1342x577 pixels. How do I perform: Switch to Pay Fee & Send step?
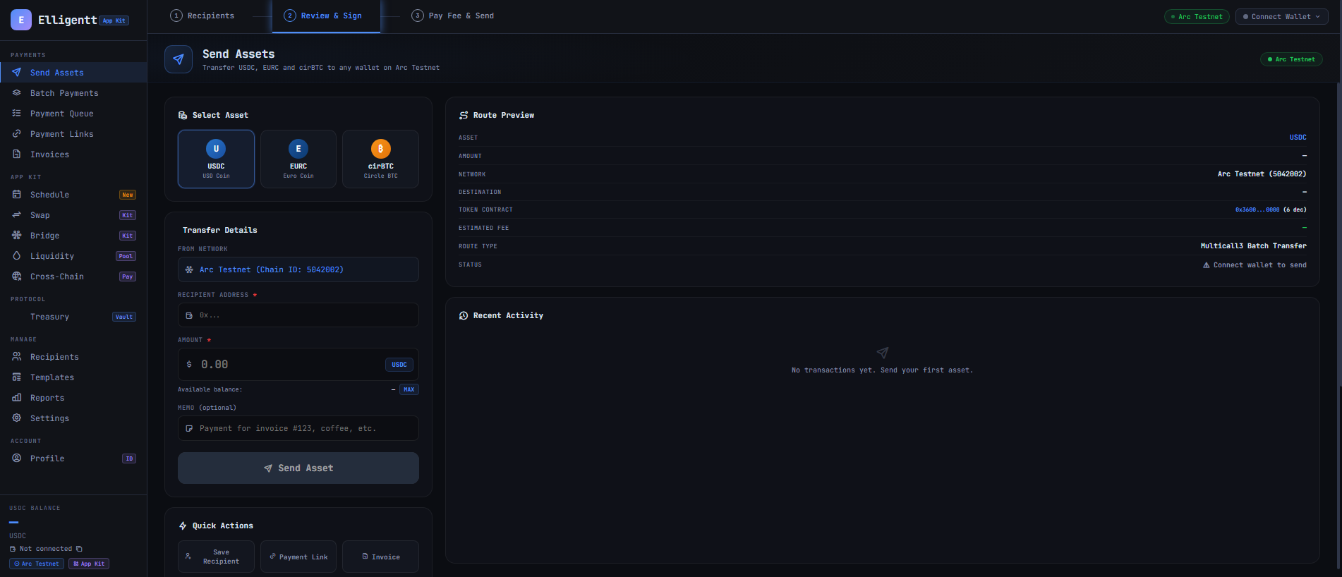pos(453,16)
